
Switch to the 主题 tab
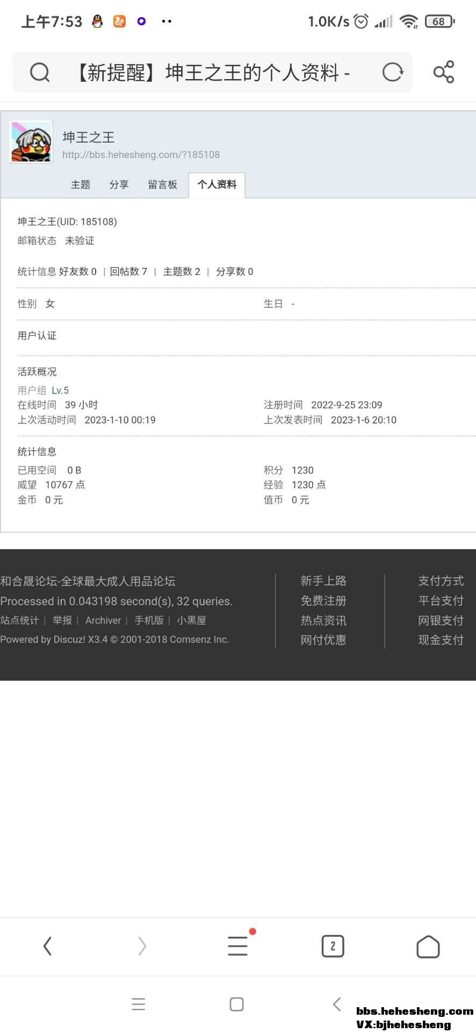(x=81, y=185)
